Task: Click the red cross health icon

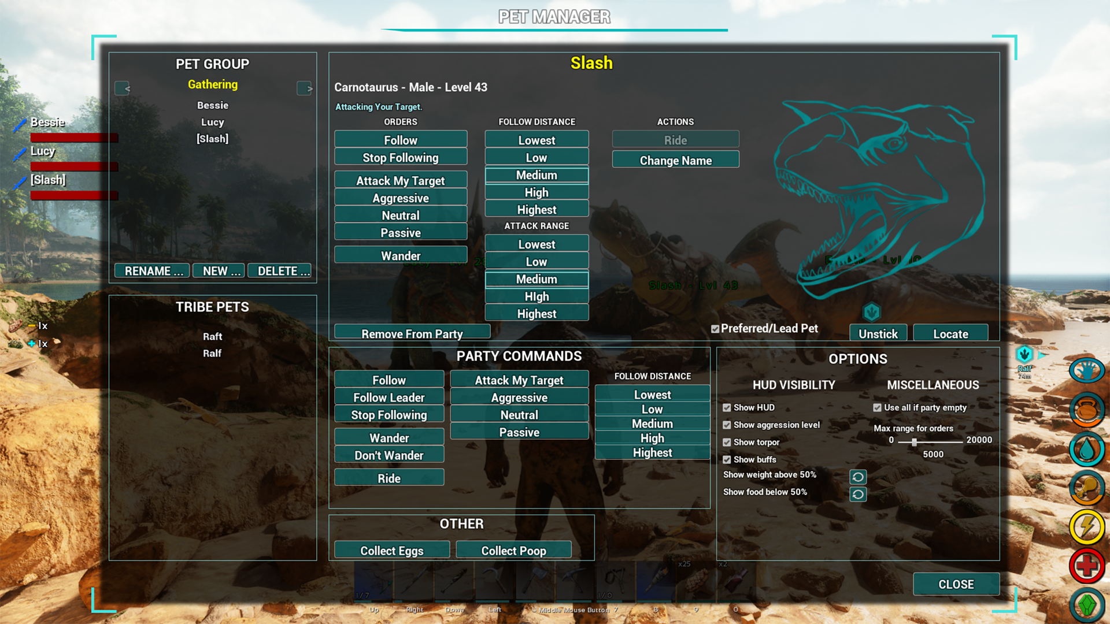Action: (1087, 566)
